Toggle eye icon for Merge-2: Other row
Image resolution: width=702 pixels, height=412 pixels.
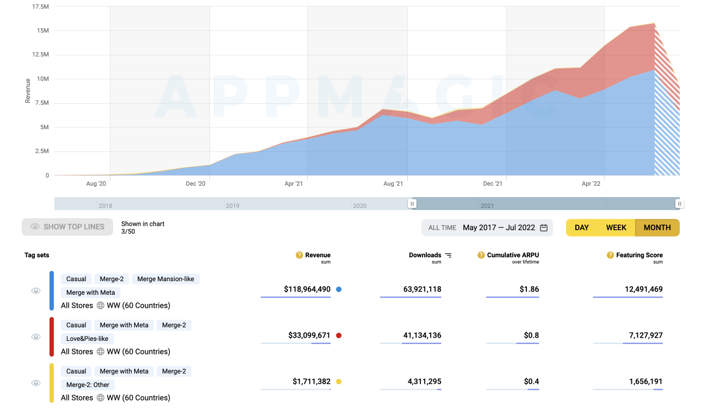pos(36,383)
